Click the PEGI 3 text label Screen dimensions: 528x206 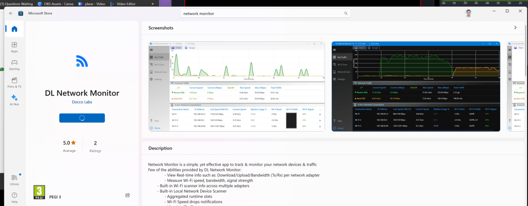pyautogui.click(x=55, y=197)
